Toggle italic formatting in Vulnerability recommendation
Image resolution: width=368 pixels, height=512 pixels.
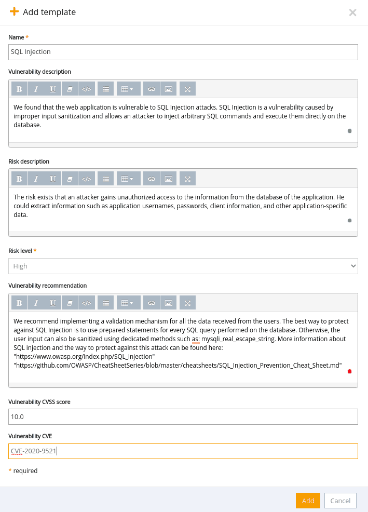click(36, 302)
